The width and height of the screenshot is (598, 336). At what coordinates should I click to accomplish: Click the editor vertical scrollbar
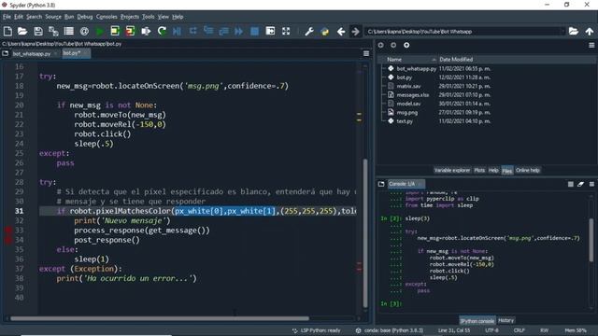click(x=365, y=232)
